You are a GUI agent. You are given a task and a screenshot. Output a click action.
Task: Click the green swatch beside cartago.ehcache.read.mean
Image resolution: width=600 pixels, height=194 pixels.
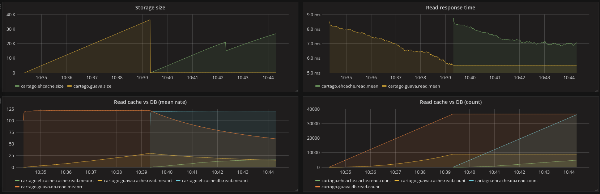tap(318, 86)
